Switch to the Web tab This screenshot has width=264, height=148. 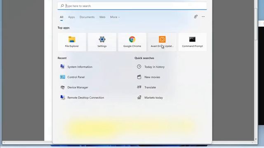pyautogui.click(x=102, y=17)
